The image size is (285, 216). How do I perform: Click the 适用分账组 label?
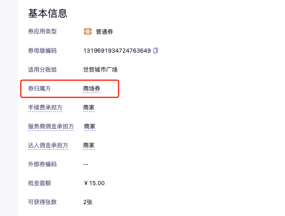pyautogui.click(x=42, y=70)
